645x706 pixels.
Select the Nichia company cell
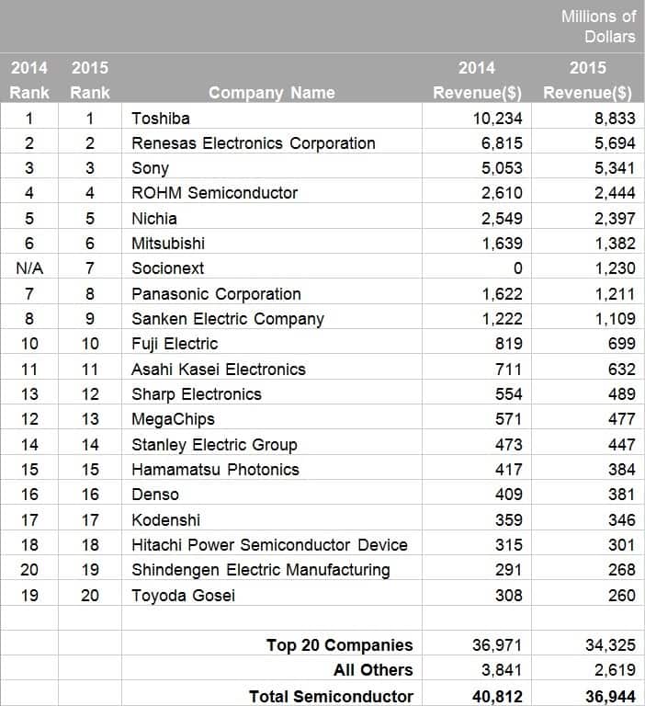(x=271, y=218)
